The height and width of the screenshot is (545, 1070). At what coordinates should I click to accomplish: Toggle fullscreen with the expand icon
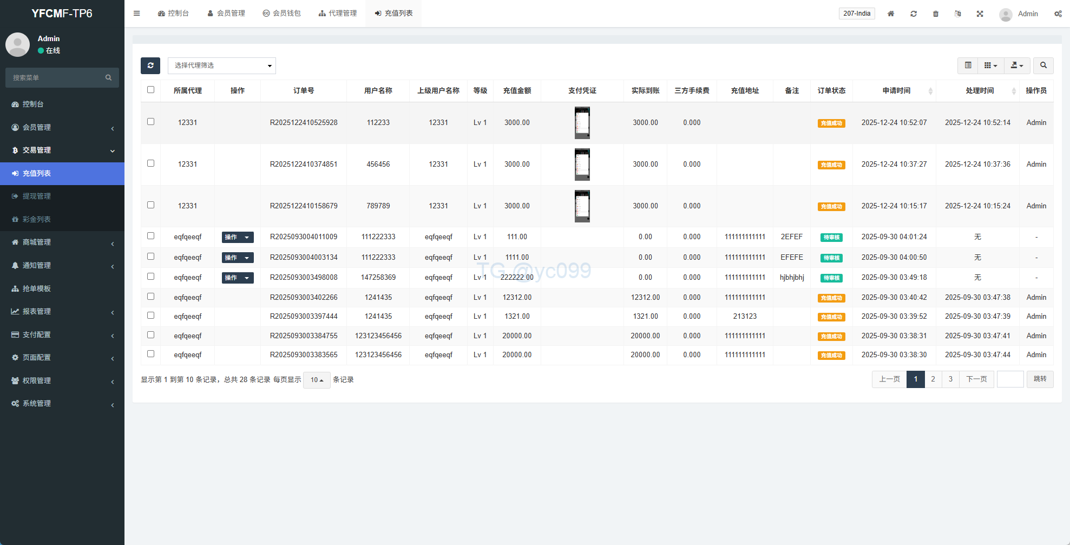click(x=980, y=14)
